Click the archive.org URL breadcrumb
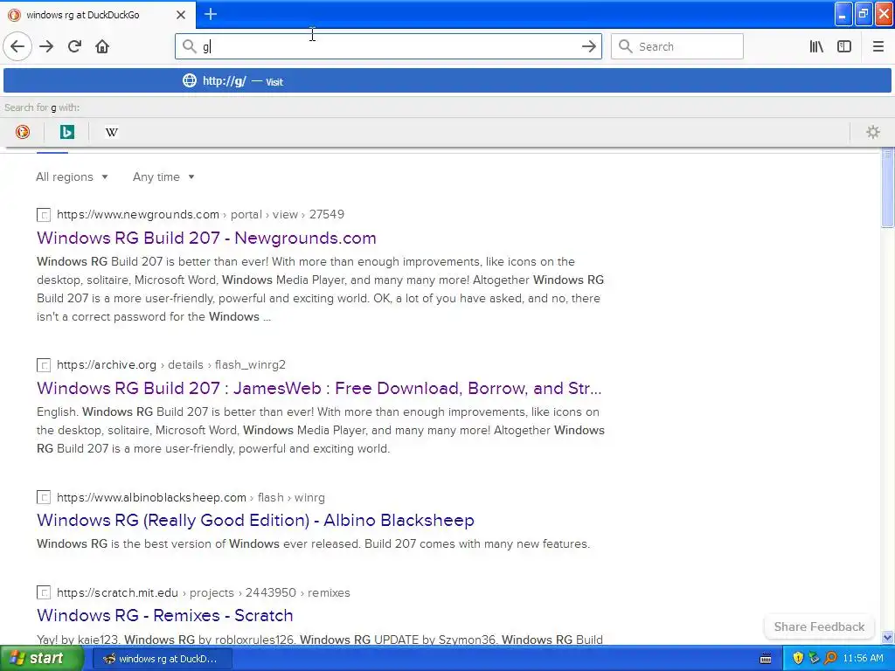This screenshot has height=671, width=895. point(171,364)
